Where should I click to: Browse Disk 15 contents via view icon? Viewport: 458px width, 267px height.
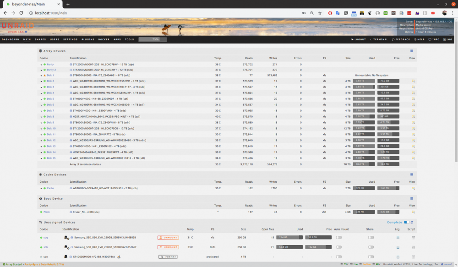tap(413, 158)
